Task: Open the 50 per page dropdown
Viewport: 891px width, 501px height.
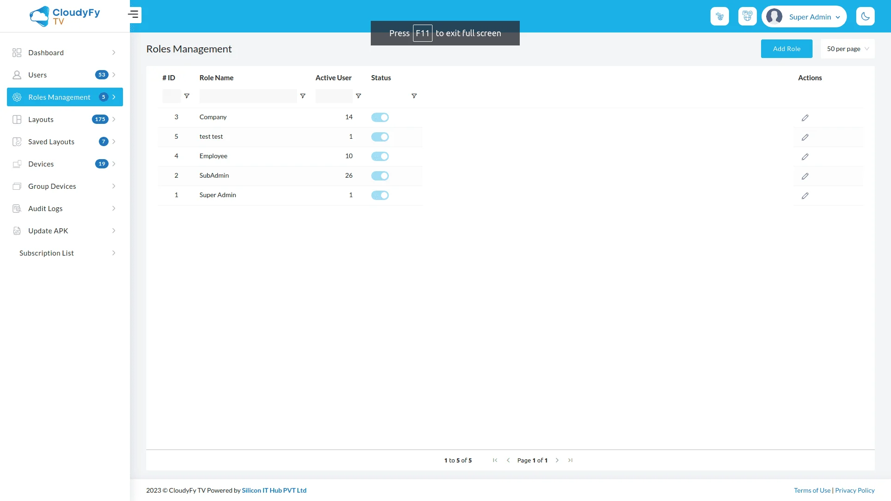Action: pyautogui.click(x=847, y=49)
